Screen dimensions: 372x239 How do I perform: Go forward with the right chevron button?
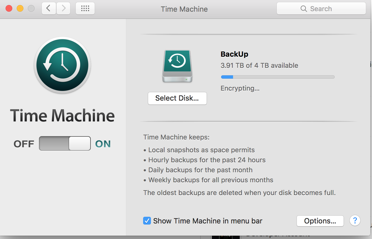[x=63, y=8]
